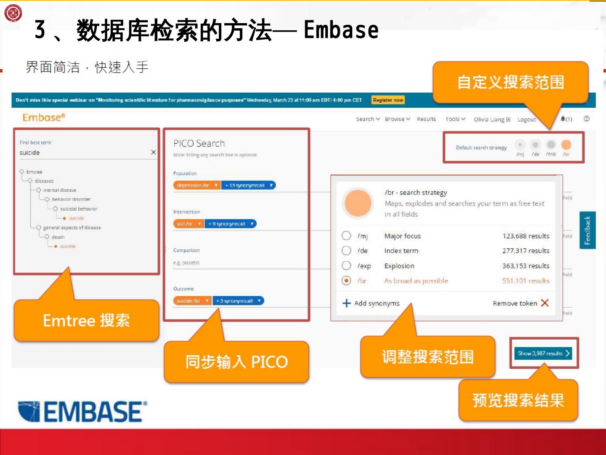Set default search strategy to /mj
The height and width of the screenshot is (455, 606).
[520, 145]
